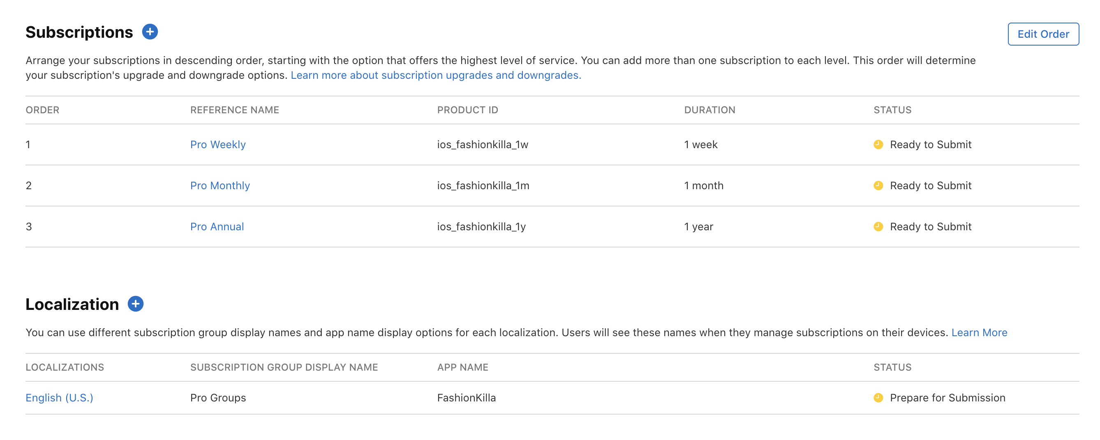Open the Pro Weekly subscription

point(218,144)
